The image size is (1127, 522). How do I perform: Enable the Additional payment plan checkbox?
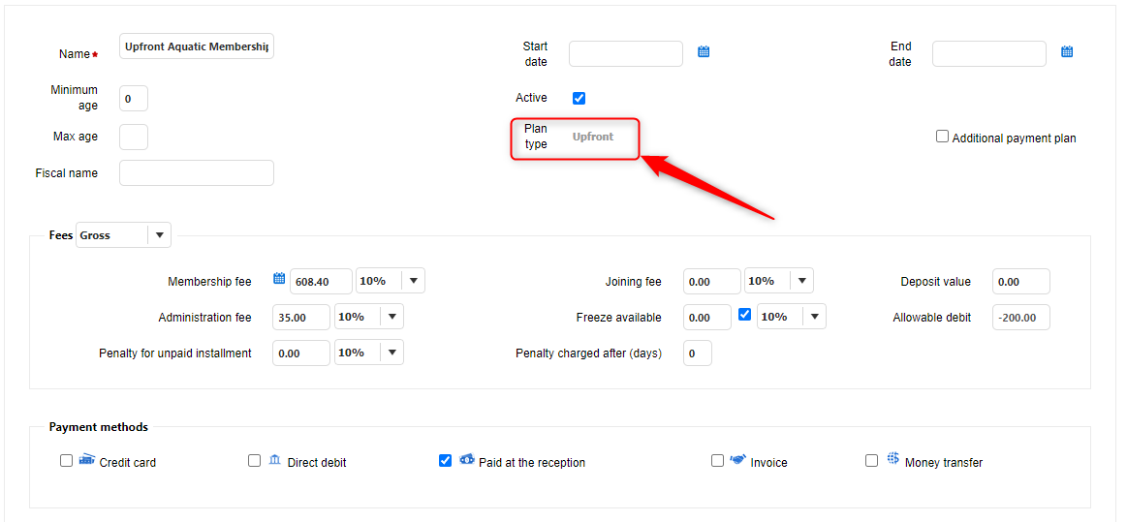[942, 137]
